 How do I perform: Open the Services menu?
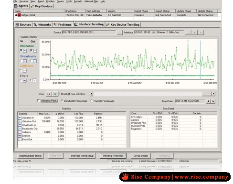click(23, 1)
